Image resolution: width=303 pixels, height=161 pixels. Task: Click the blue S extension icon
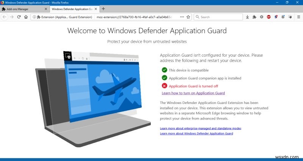[276, 17]
